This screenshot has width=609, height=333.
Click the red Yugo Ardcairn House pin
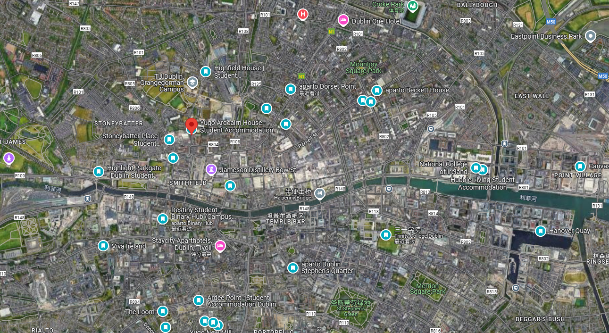191,126
